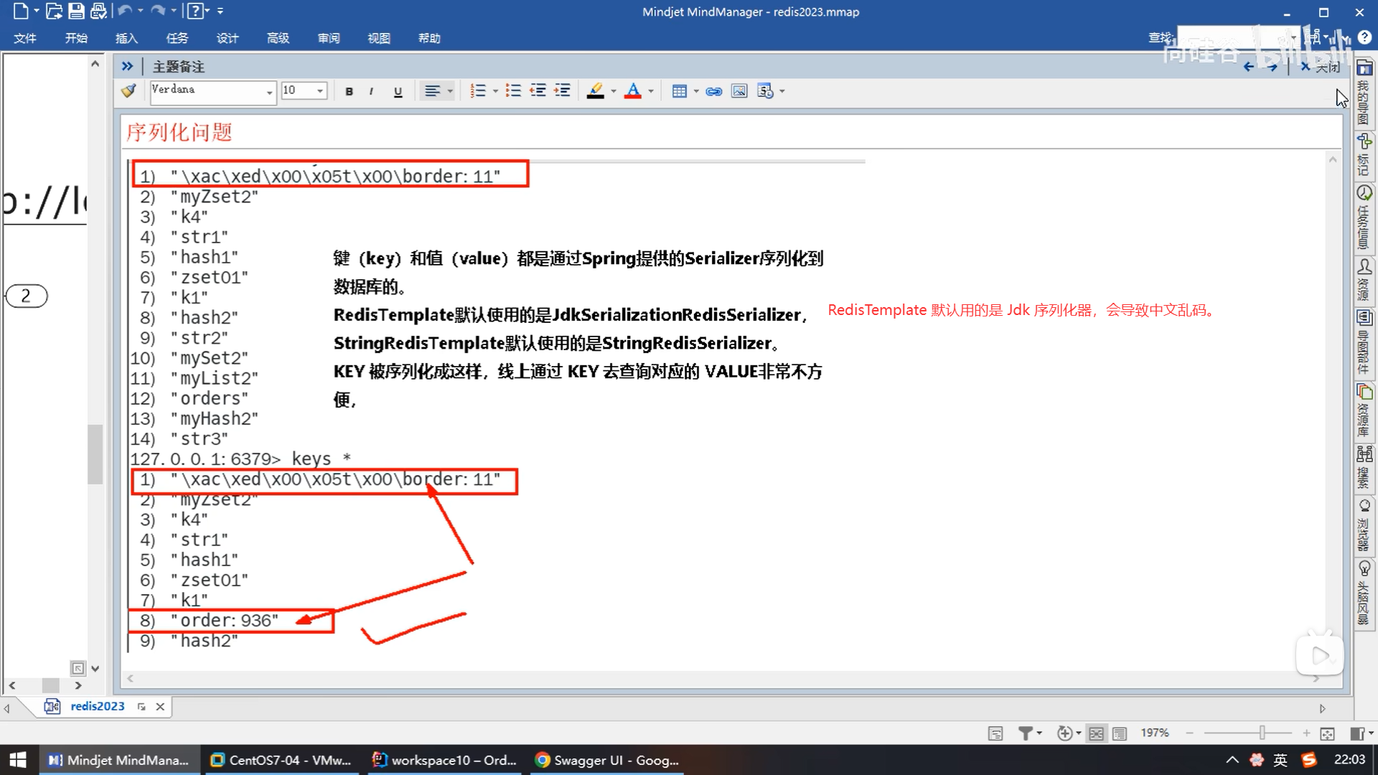This screenshot has height=775, width=1378.
Task: Toggle bold formatting in notes toolbar
Action: tap(349, 91)
